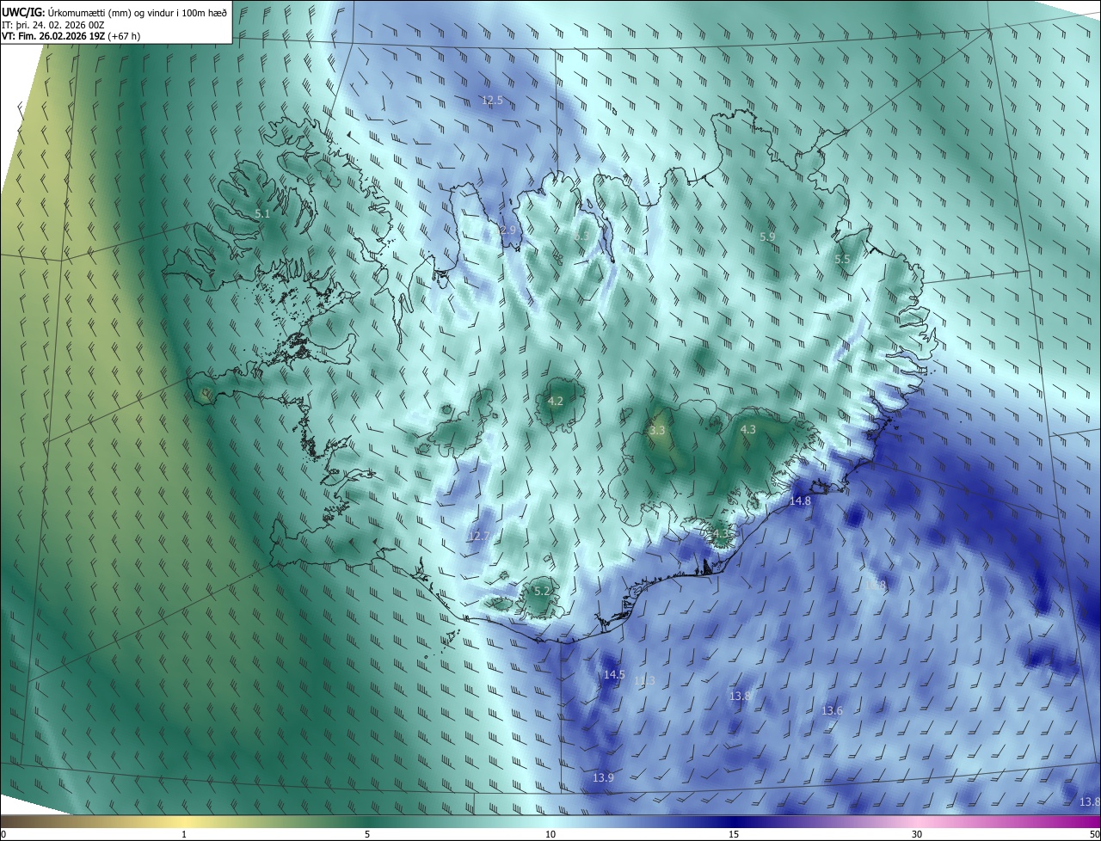Click the 14.8 value label
Screen dimensions: 1101x841
click(800, 500)
